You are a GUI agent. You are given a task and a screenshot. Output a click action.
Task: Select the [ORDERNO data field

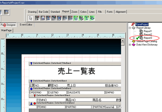click(35, 92)
